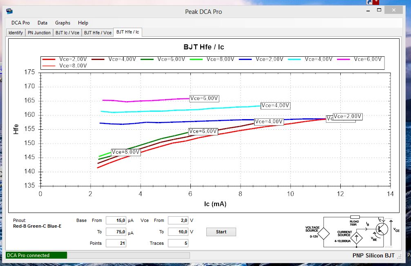
Task: Click the chart title BJT Hfe / Ic
Action: (204, 47)
